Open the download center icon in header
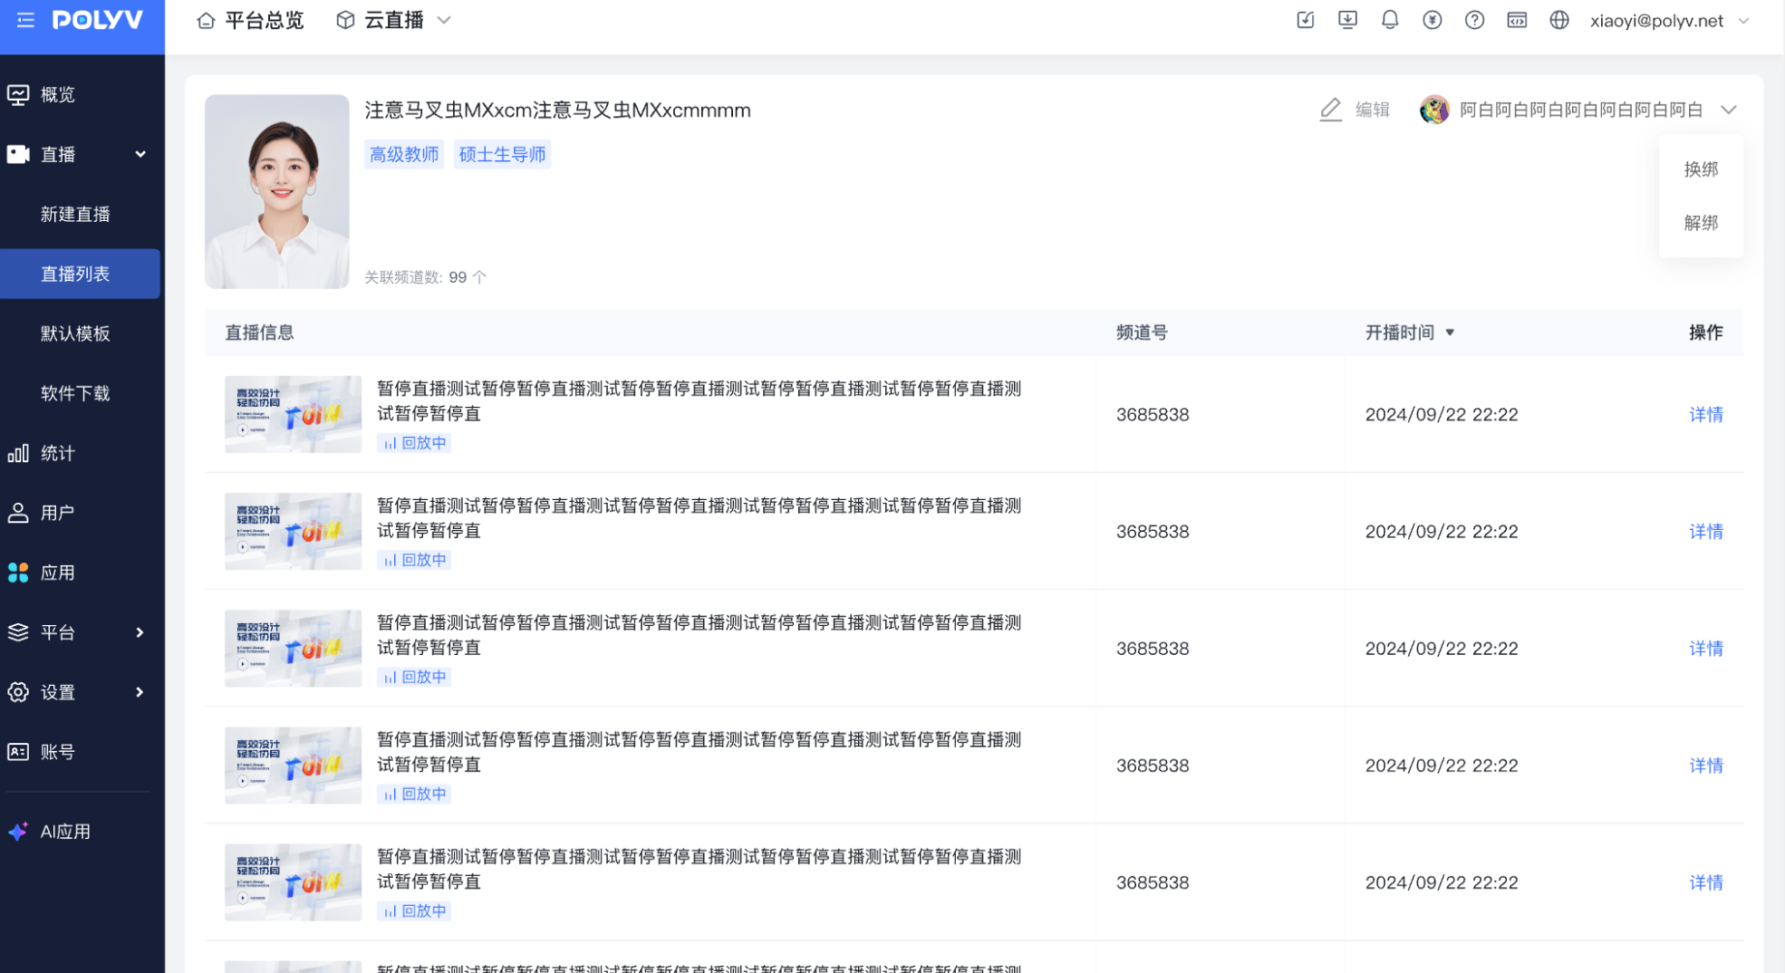Viewport: 1785px width, 973px height. tap(1348, 20)
